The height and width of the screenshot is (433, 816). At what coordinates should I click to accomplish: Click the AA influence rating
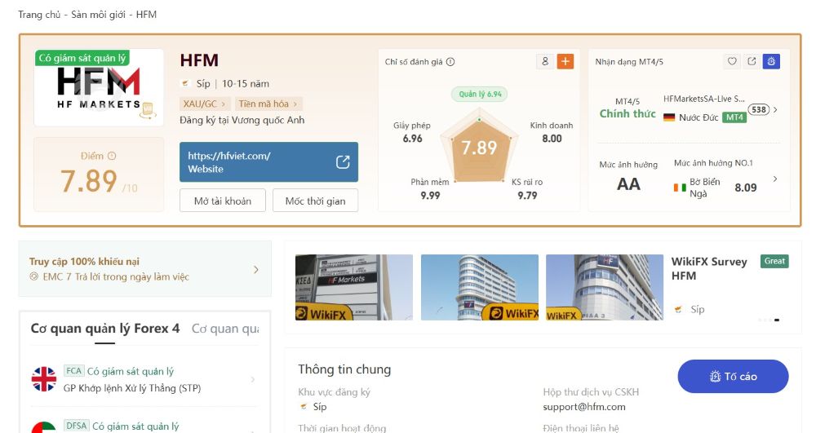(628, 184)
